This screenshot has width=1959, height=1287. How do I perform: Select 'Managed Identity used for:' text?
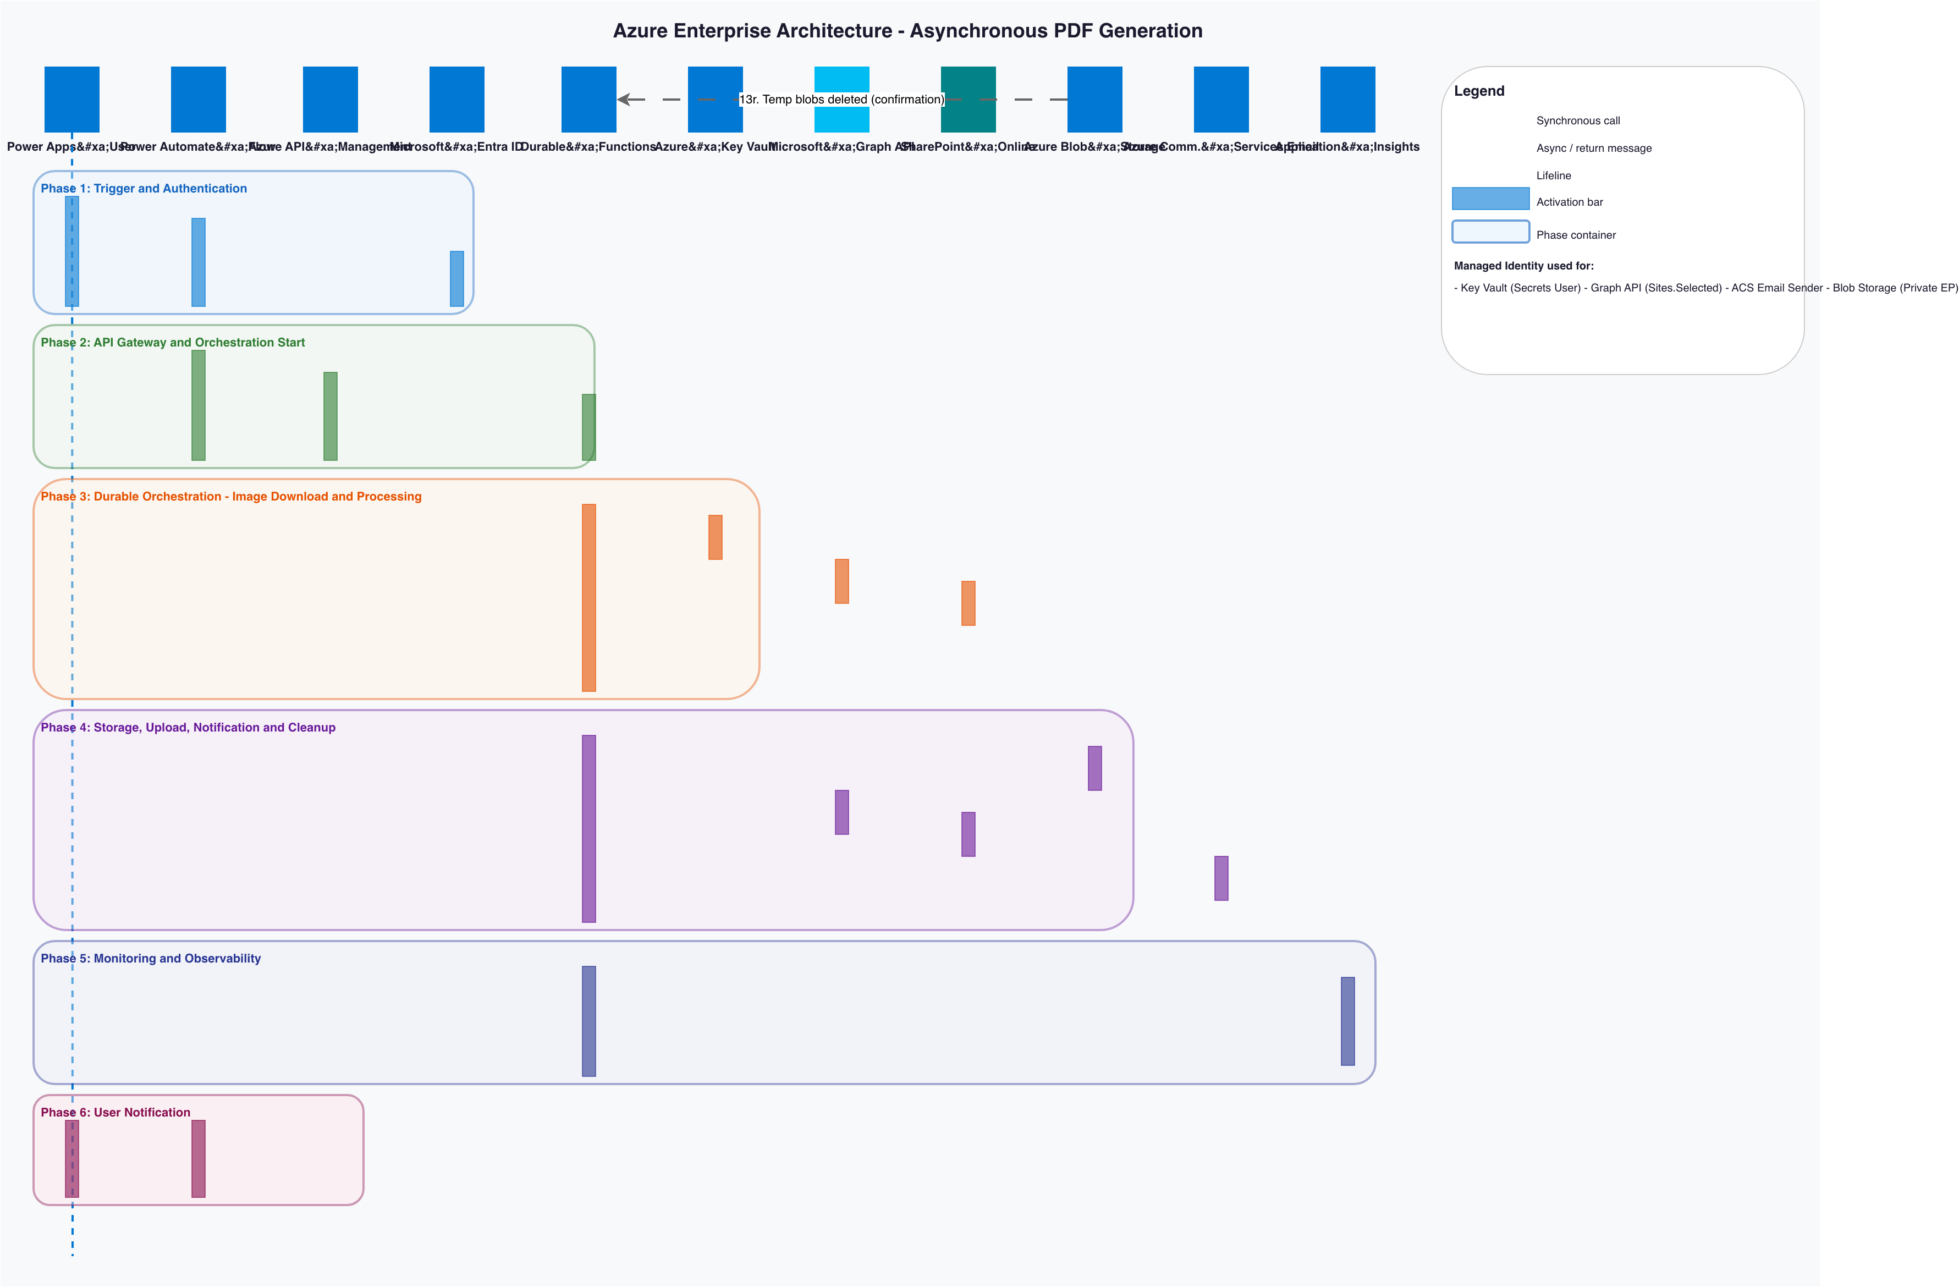1523,266
